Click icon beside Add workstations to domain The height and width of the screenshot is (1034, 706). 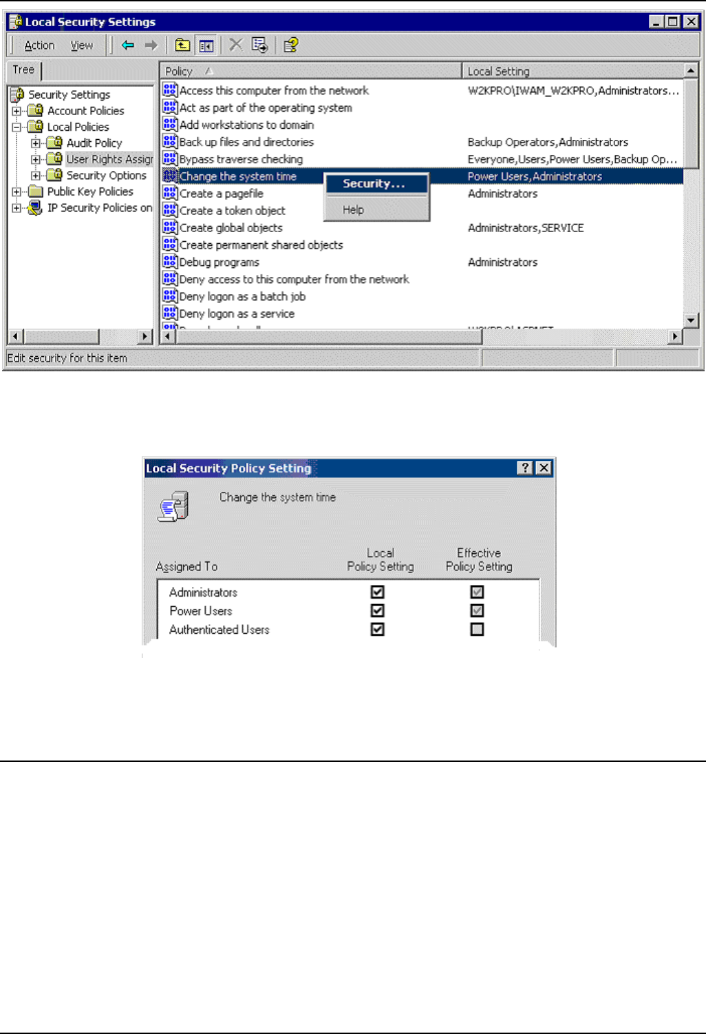(170, 125)
